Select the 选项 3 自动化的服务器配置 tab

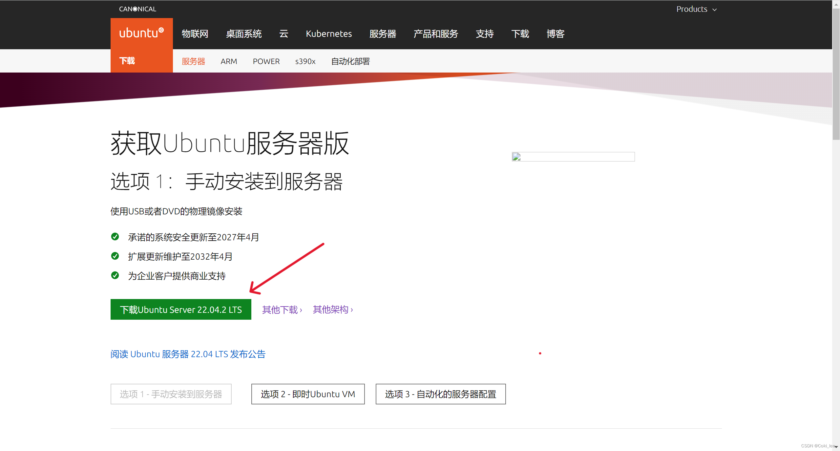coord(440,394)
